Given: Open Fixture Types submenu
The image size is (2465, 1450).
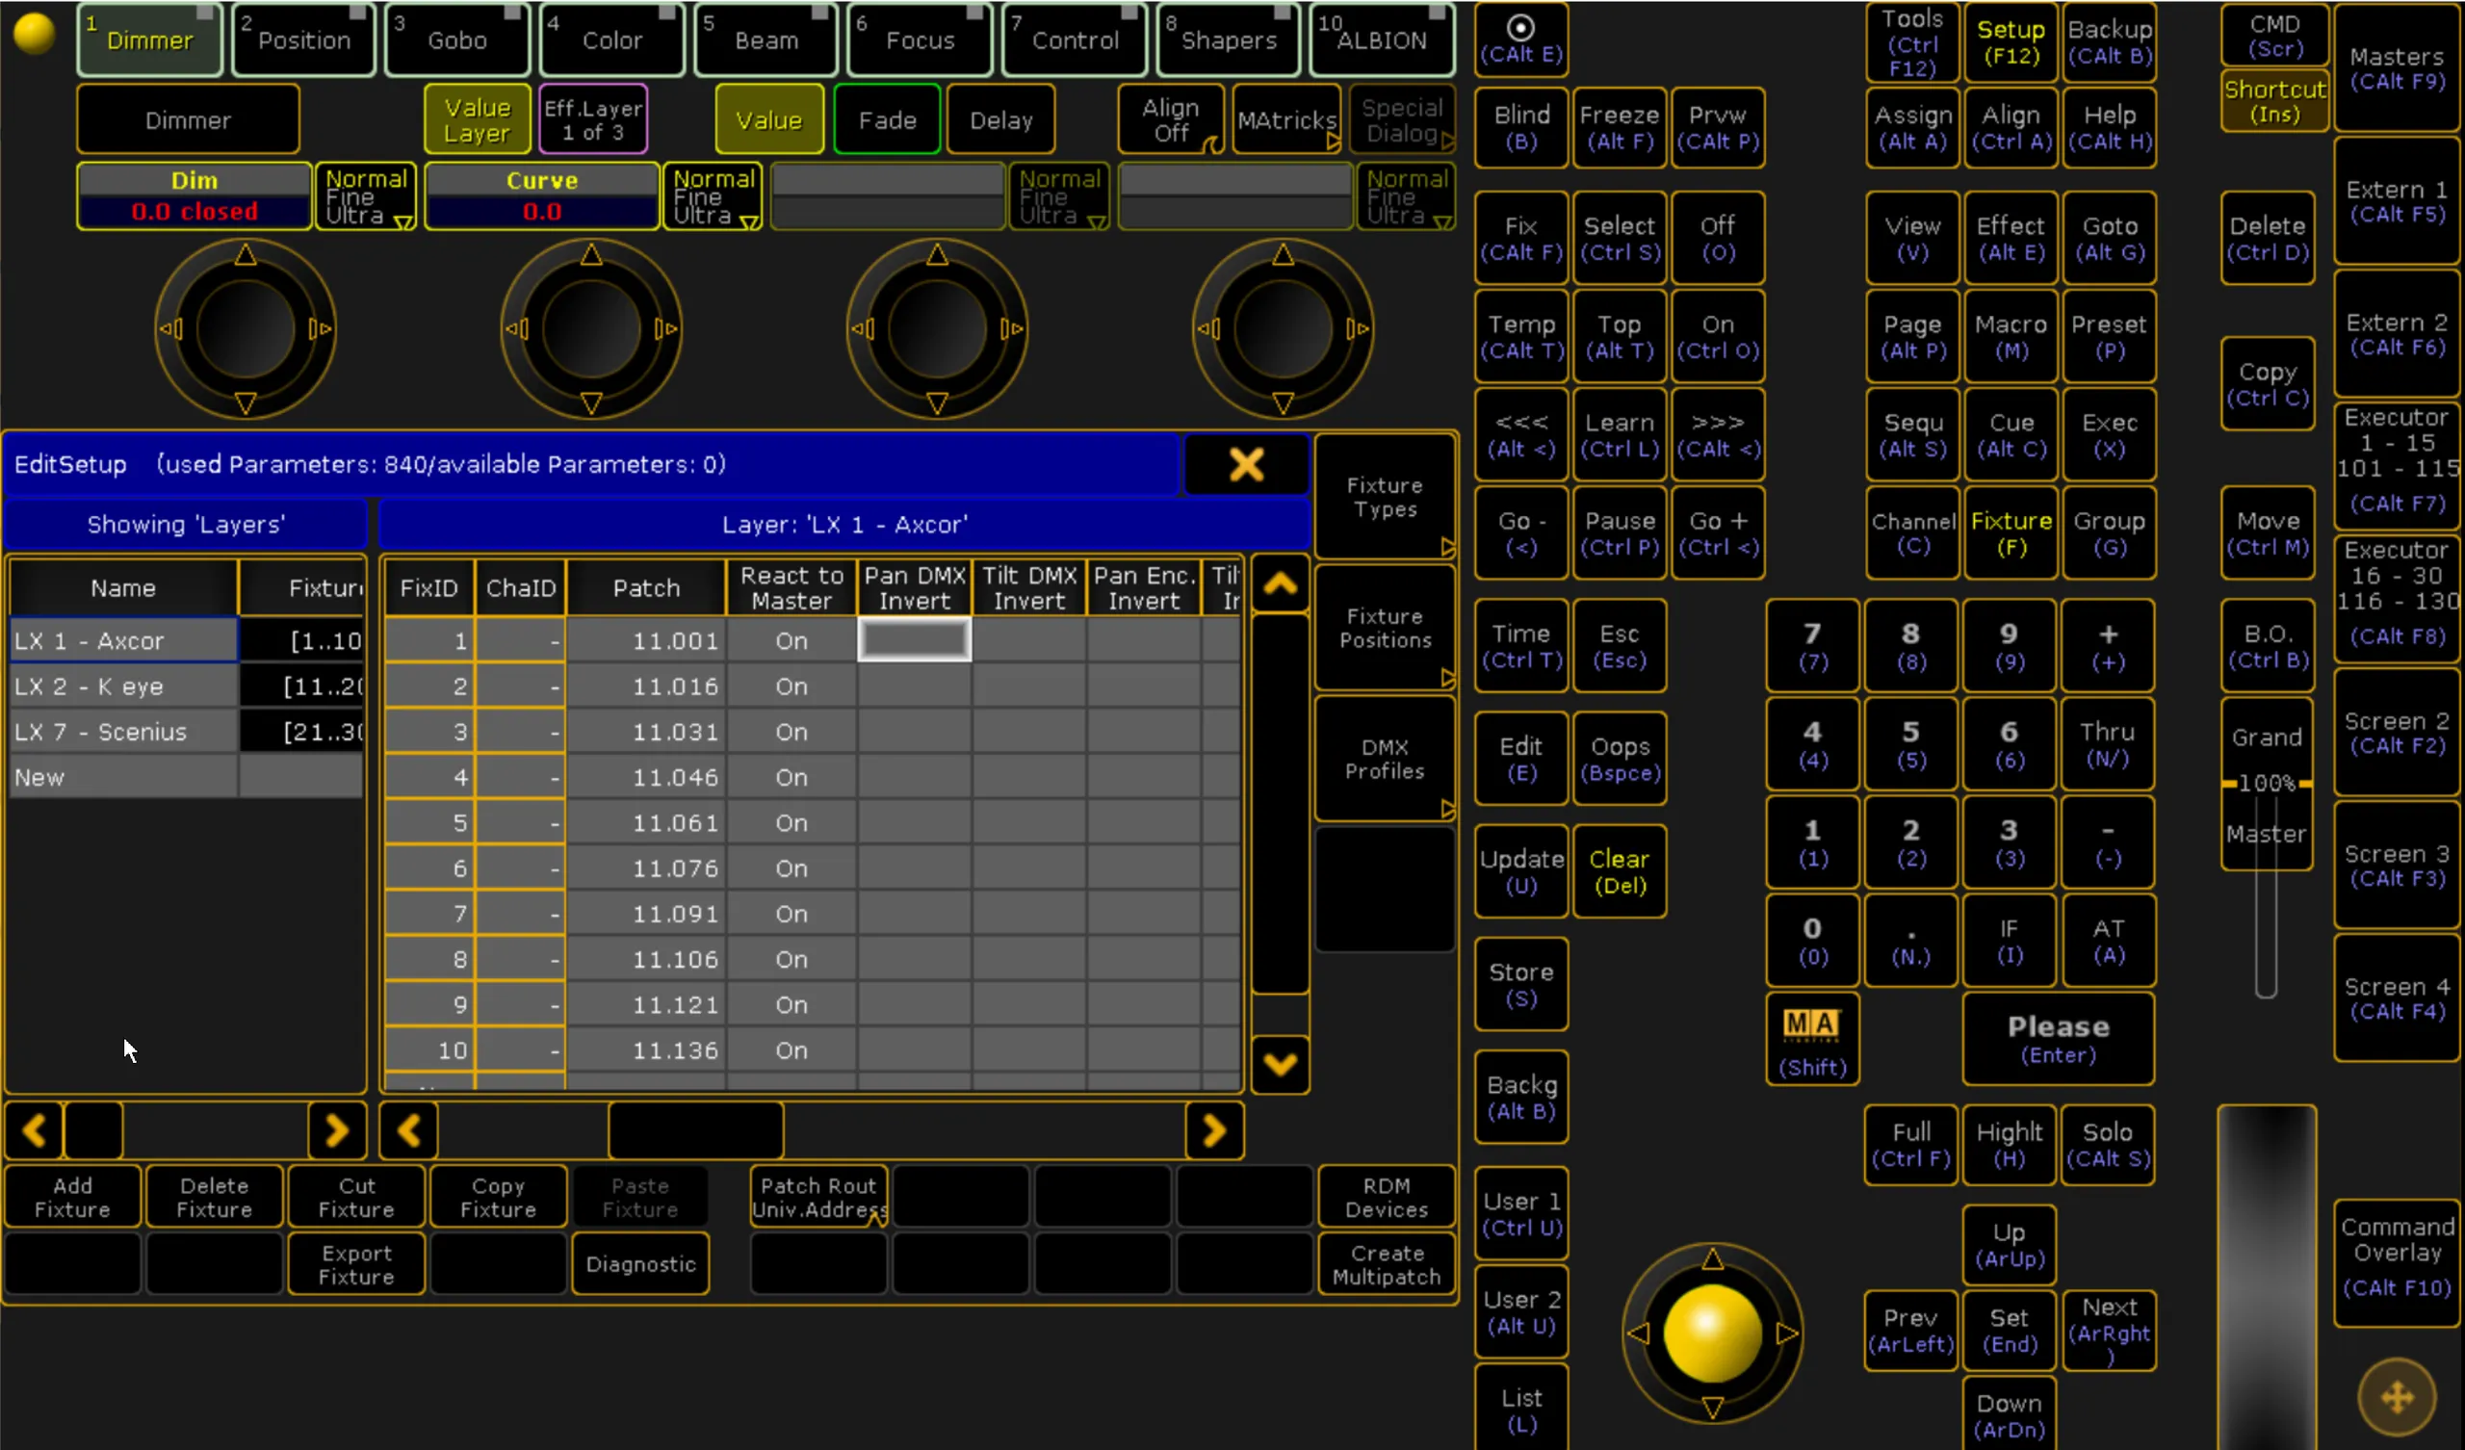Looking at the screenshot, I should click(1384, 497).
